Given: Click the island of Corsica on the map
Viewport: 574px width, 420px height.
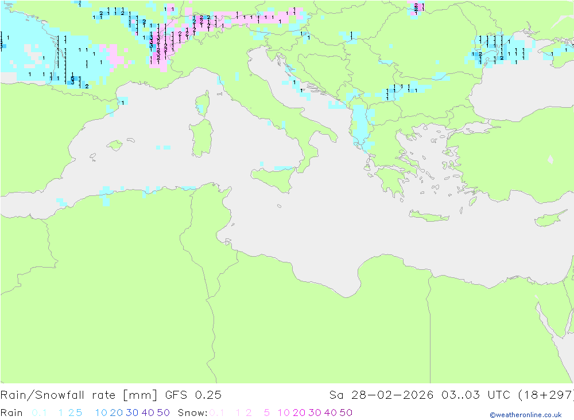Looking at the screenshot, I should 203,104.
